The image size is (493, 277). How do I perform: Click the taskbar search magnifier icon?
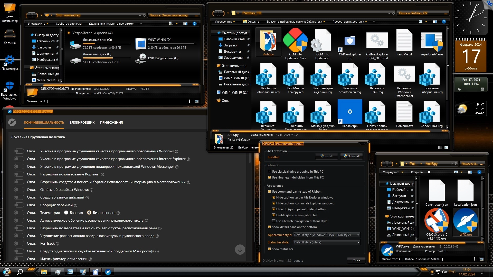pos(20,272)
